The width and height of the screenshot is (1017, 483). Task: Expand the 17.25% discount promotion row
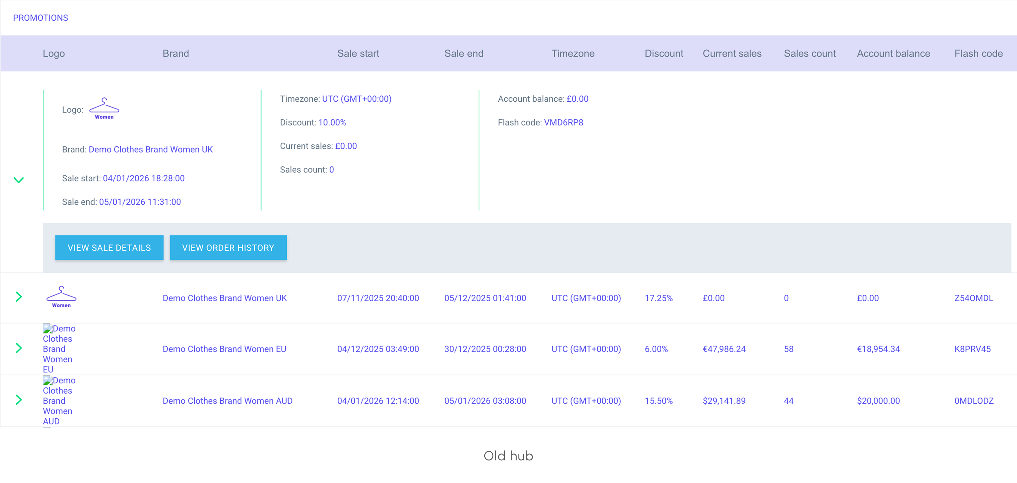pyautogui.click(x=19, y=297)
